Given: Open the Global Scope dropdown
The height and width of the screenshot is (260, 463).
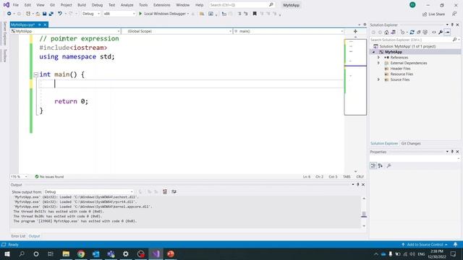Looking at the screenshot, I should point(177,31).
